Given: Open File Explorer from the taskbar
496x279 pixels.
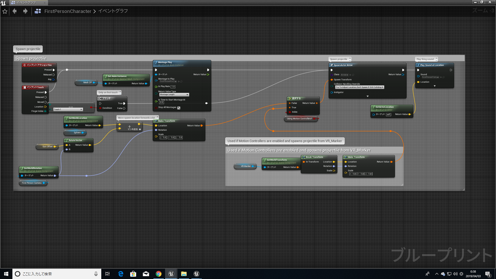Looking at the screenshot, I should coord(184,274).
